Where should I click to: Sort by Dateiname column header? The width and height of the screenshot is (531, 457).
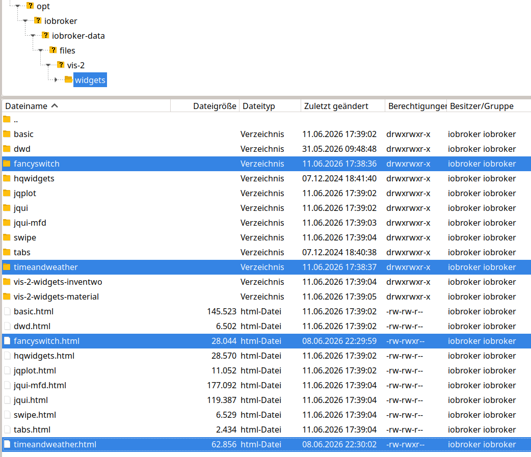pos(86,106)
